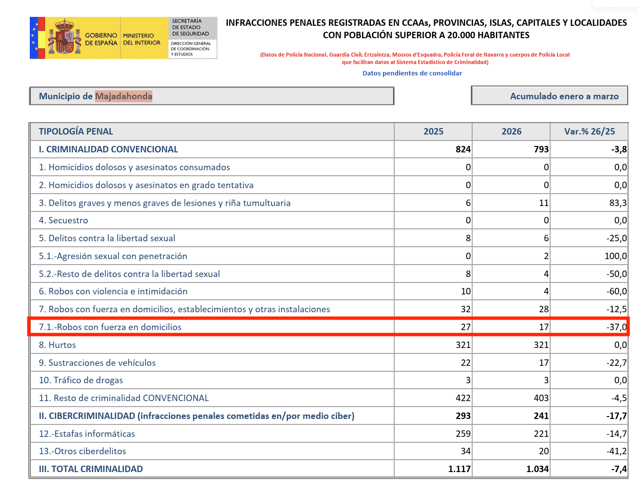Viewport: 638px width, 485px height.
Task: Click the highlighted Majadahonda municipality name
Action: point(124,96)
